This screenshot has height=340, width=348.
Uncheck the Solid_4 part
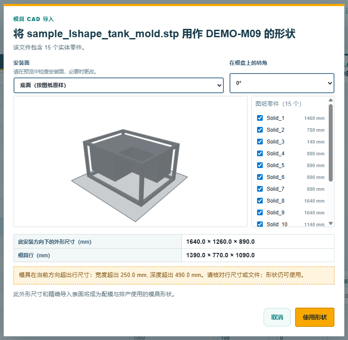coord(260,153)
